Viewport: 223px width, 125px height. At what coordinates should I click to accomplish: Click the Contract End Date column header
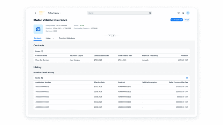coord(125,56)
